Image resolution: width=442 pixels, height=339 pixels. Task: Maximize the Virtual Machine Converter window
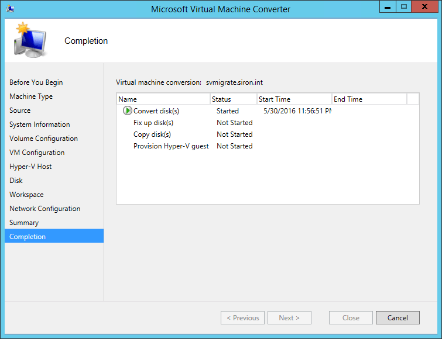click(404, 7)
